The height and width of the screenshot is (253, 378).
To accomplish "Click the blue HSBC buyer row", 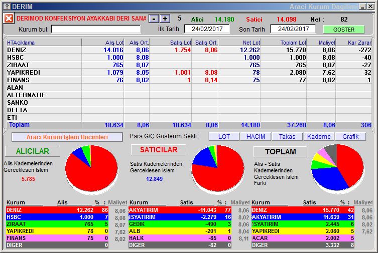I will [57, 217].
